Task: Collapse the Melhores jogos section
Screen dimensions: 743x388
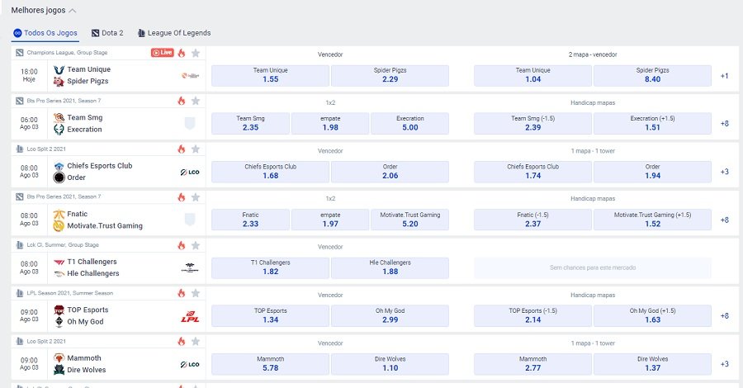Action: 73,11
